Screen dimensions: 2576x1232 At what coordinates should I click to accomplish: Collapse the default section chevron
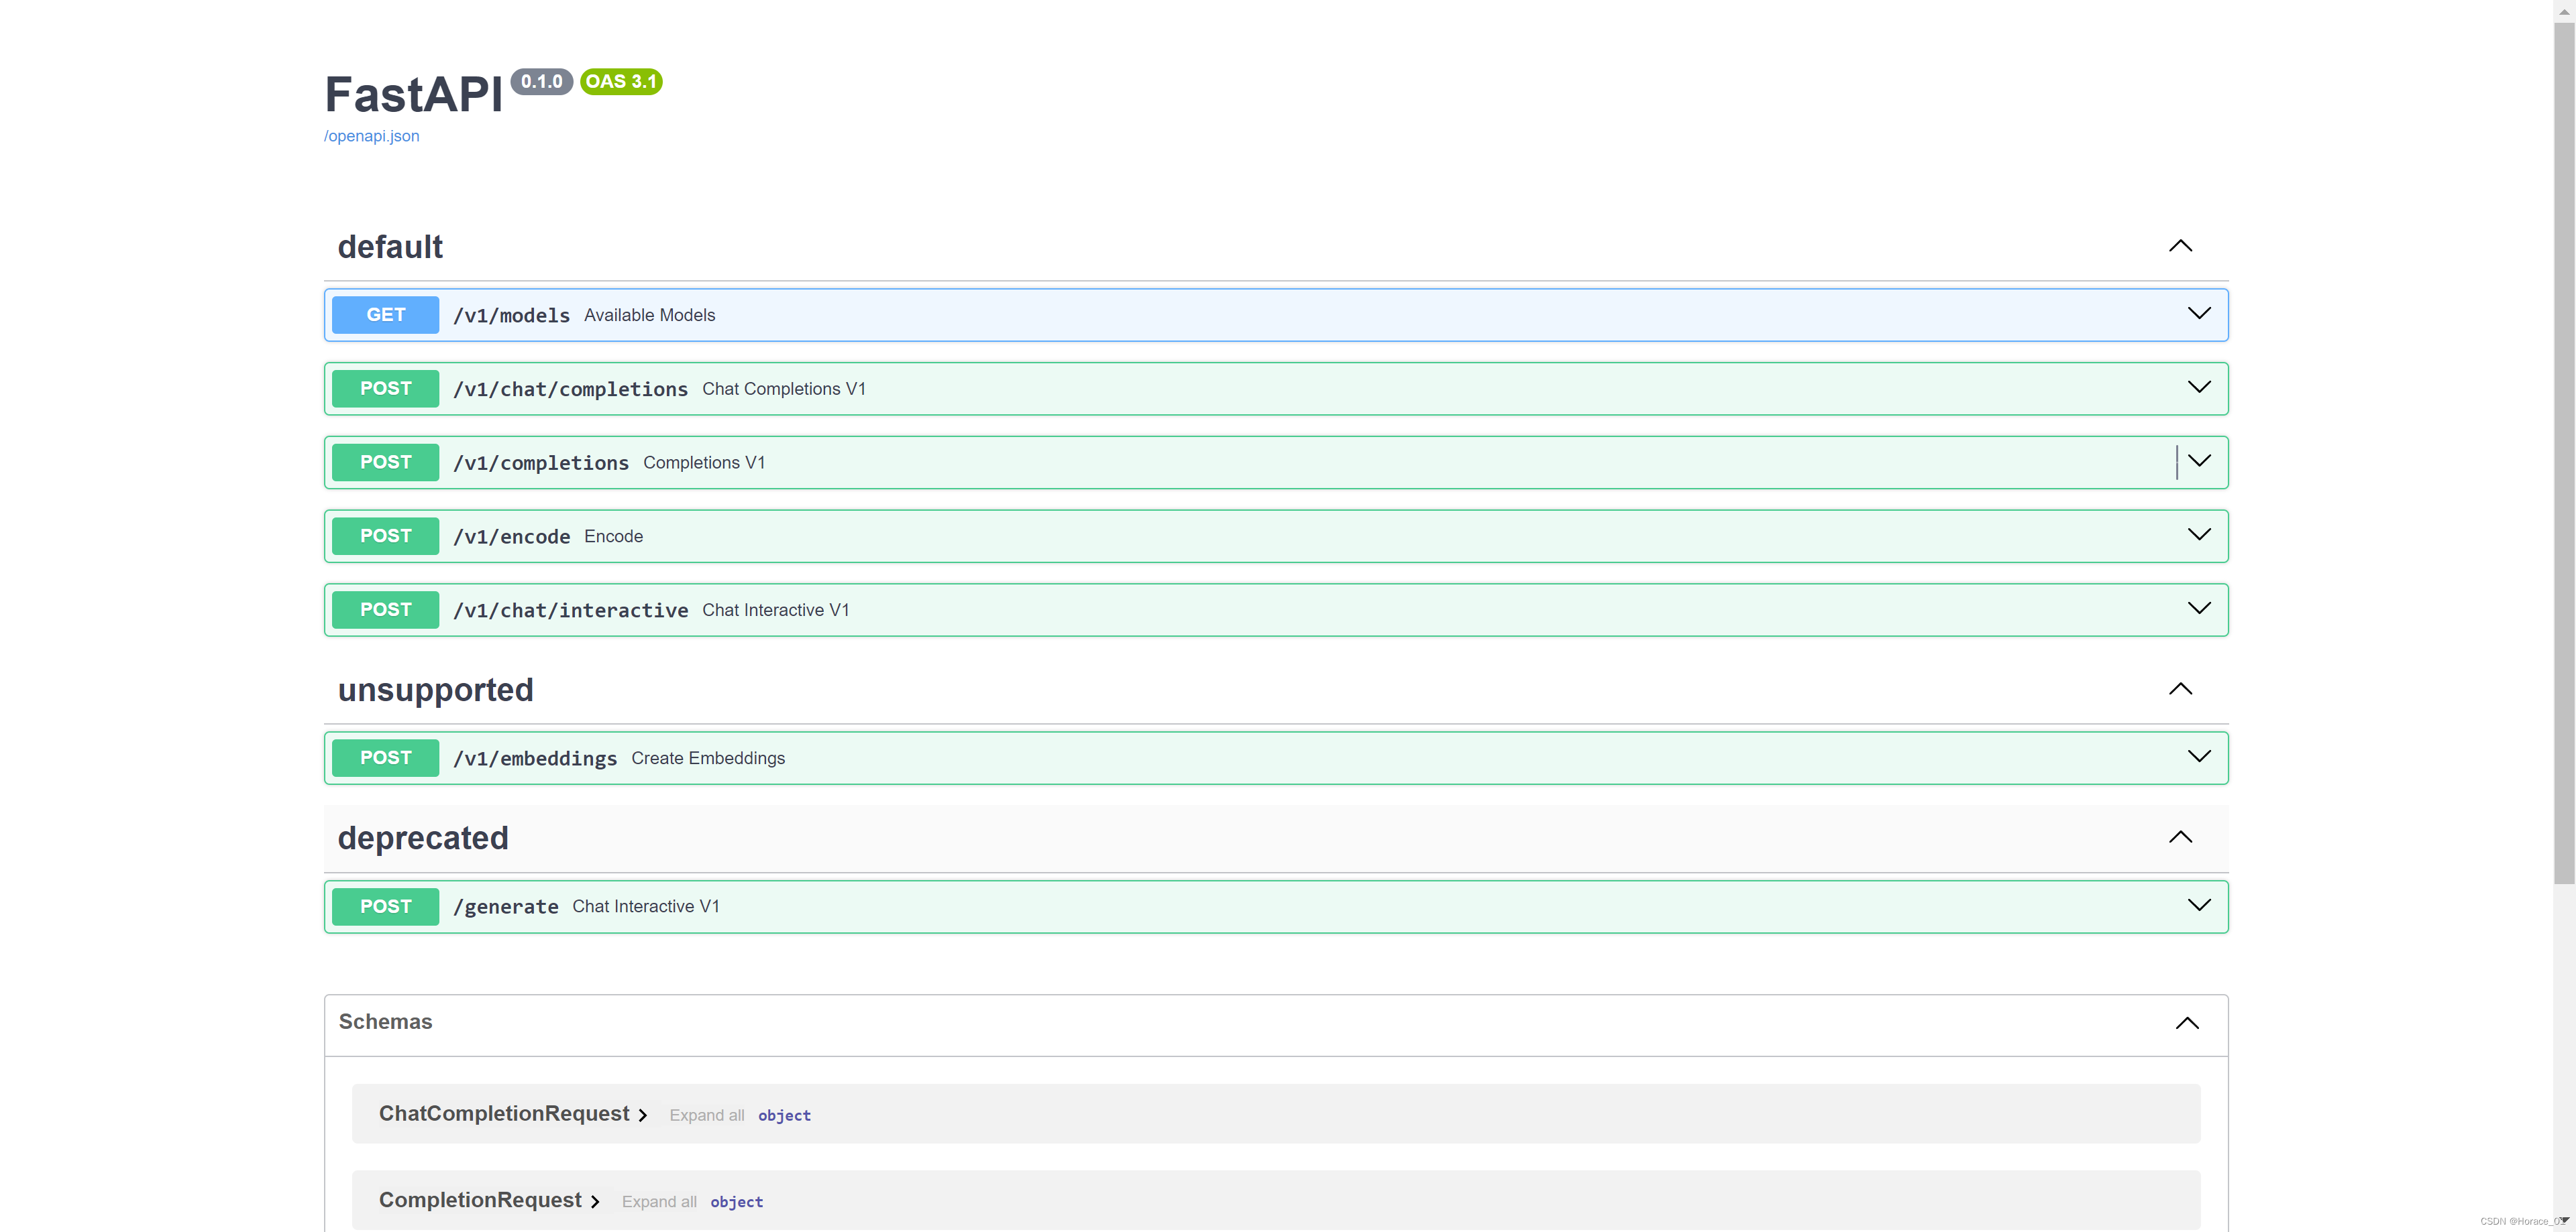pyautogui.click(x=2180, y=246)
